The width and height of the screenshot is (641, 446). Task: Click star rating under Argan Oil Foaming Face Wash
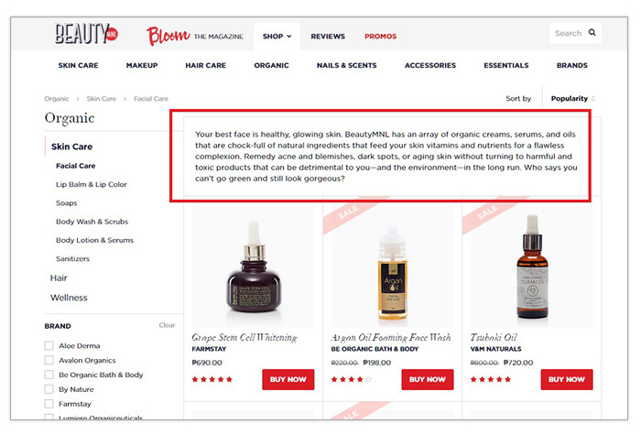pos(351,379)
